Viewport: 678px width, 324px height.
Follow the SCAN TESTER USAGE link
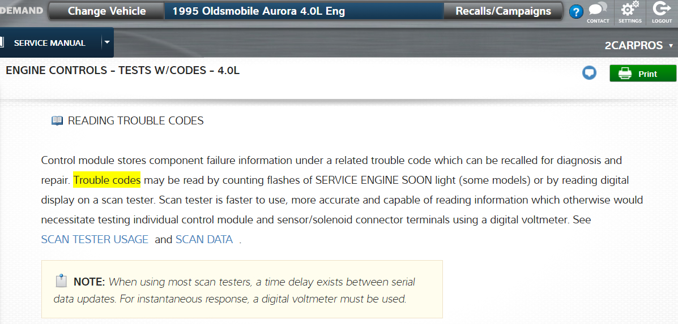coord(95,239)
